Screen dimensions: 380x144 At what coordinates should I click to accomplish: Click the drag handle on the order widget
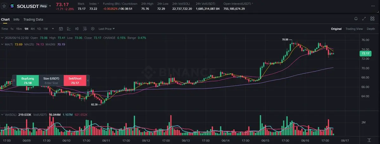point(14,80)
